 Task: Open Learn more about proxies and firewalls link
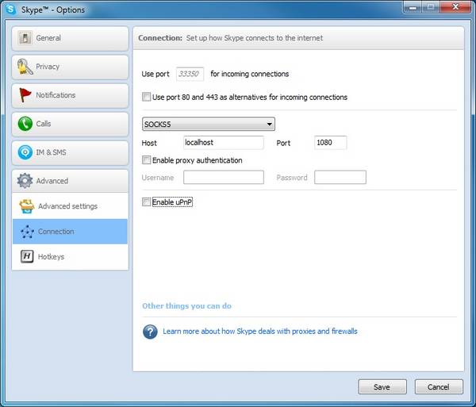(x=260, y=331)
